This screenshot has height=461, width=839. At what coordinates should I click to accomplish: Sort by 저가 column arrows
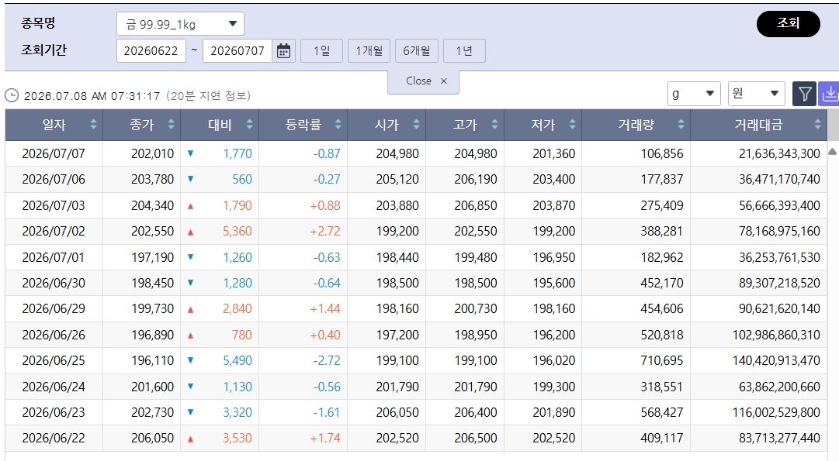[573, 125]
